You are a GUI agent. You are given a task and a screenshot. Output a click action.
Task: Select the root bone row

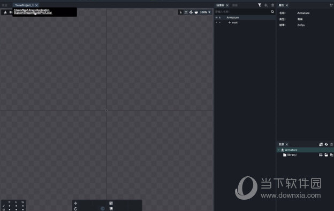click(245, 22)
